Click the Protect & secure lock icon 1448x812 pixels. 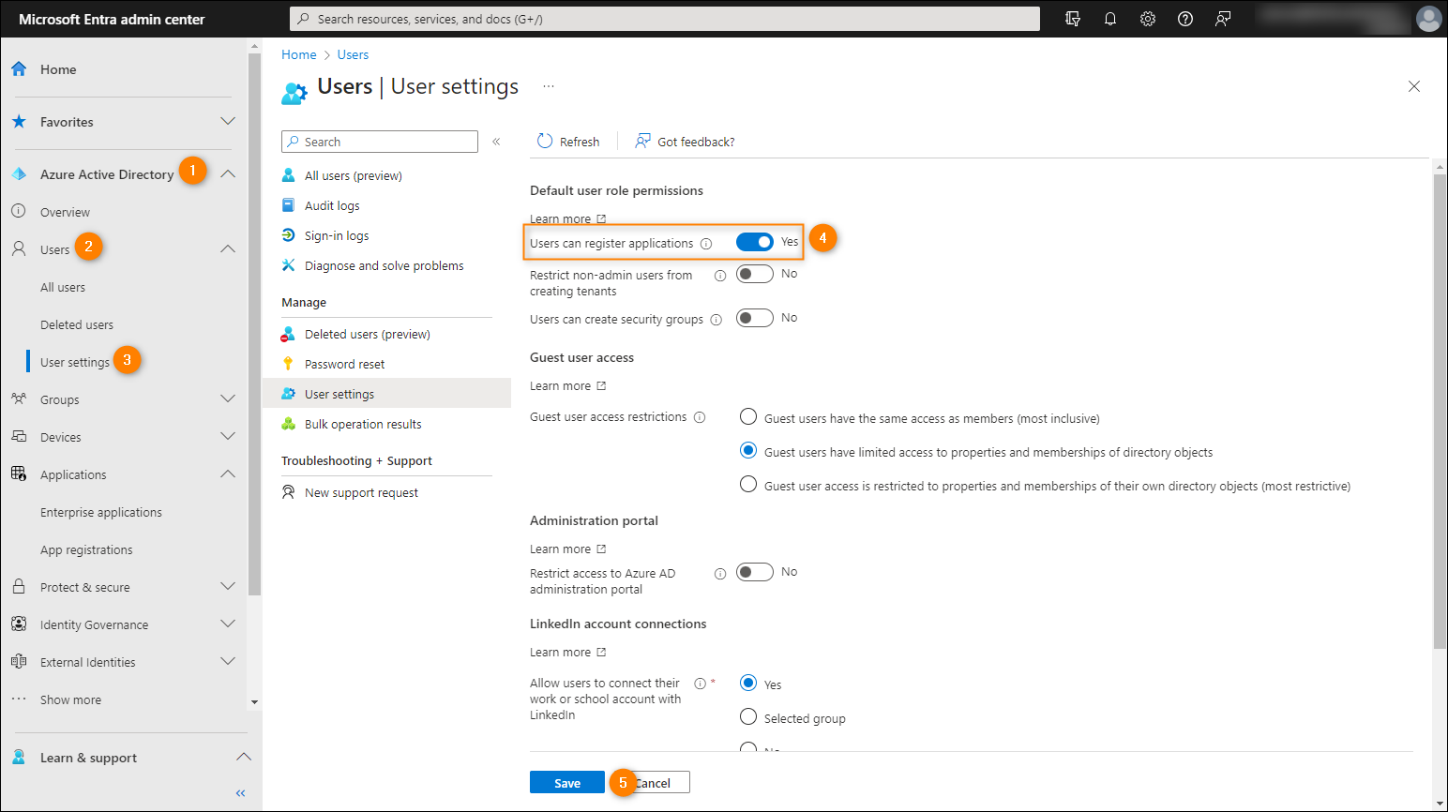click(19, 587)
